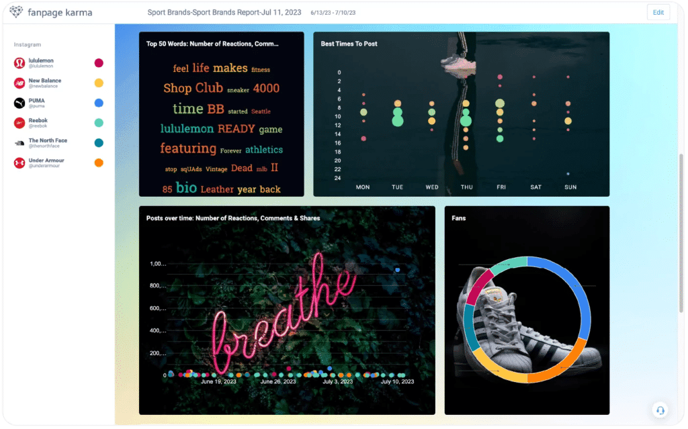Click the Fans widget title
Image resolution: width=688 pixels, height=429 pixels.
click(458, 218)
